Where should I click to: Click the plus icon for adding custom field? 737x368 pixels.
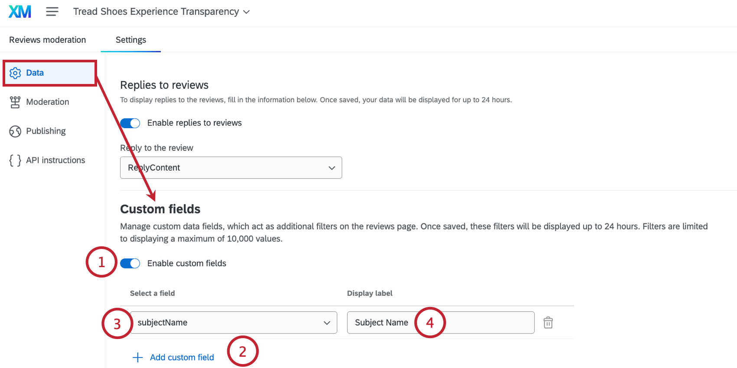tap(137, 358)
